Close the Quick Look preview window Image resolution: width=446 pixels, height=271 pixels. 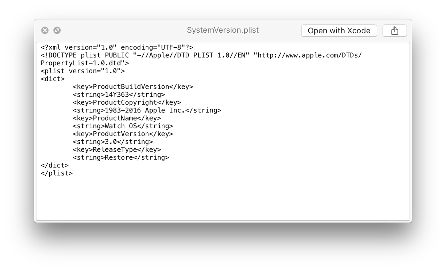tap(45, 30)
